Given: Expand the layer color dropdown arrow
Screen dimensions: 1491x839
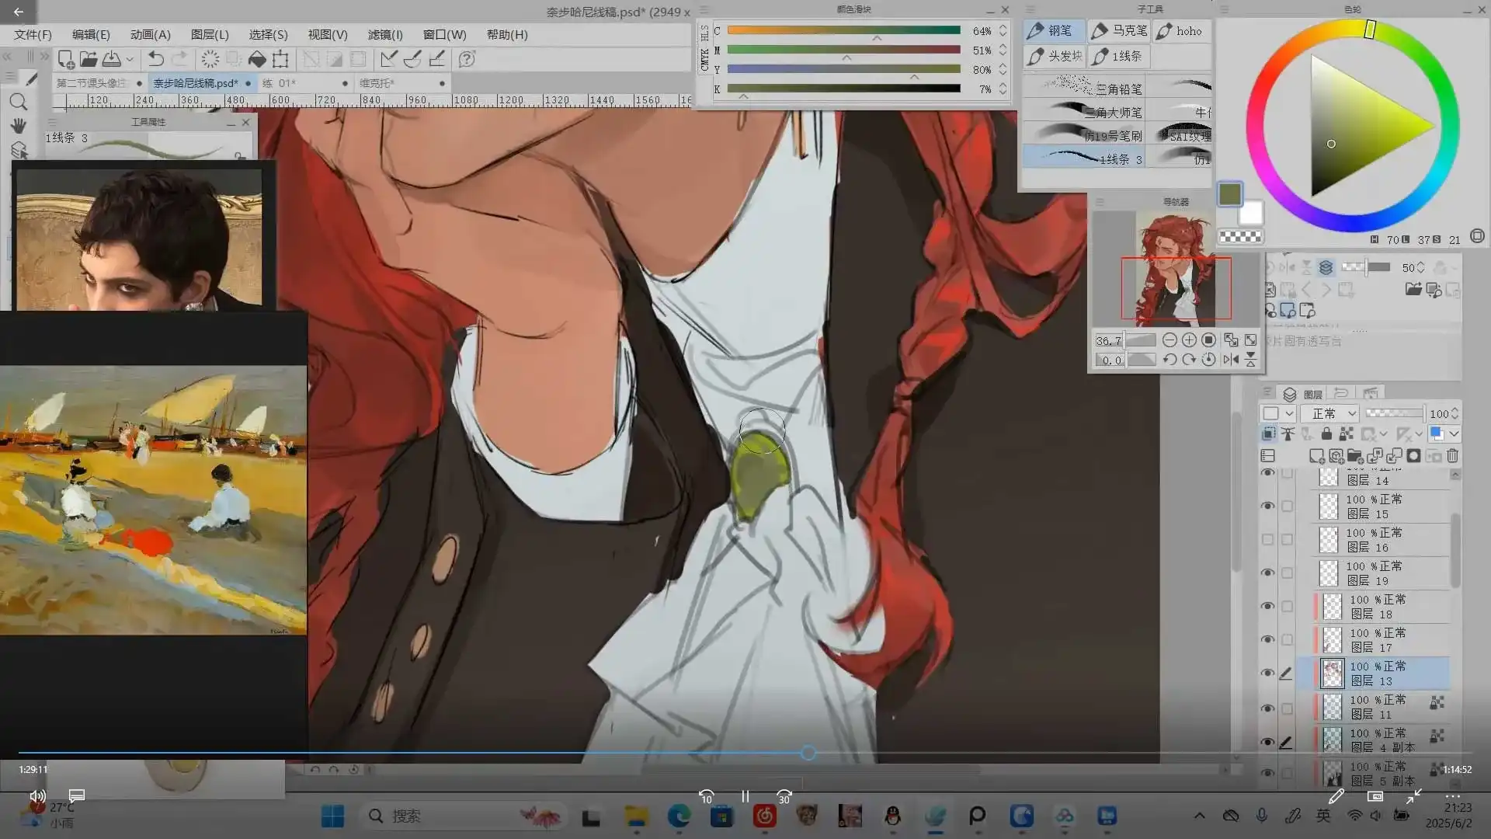Looking at the screenshot, I should (x=1454, y=434).
